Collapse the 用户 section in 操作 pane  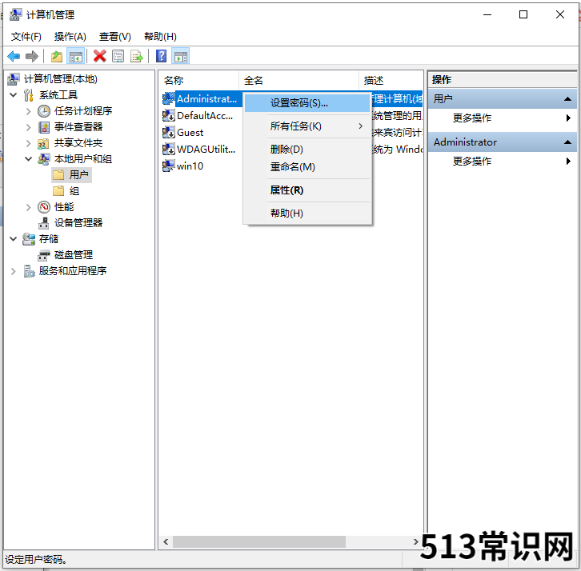click(567, 99)
